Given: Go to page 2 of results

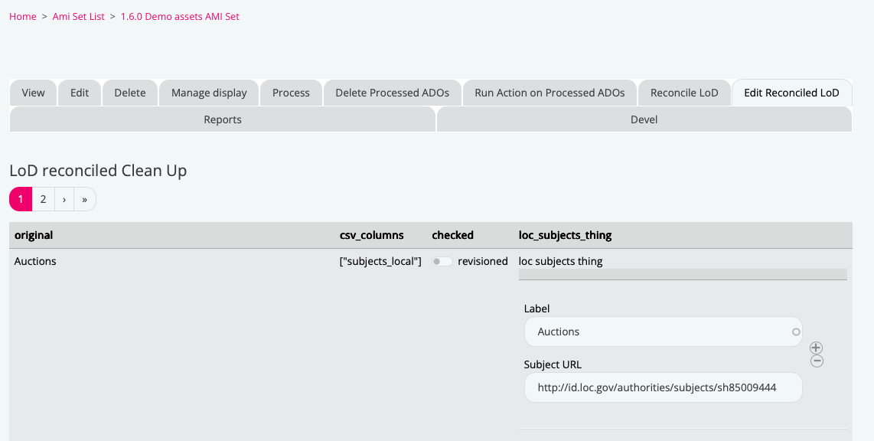Looking at the screenshot, I should [x=44, y=199].
